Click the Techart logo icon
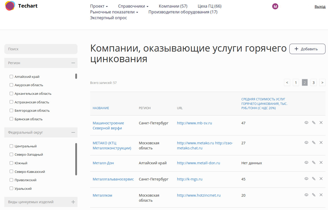Screen dimensions: 328x210 click(10, 6)
